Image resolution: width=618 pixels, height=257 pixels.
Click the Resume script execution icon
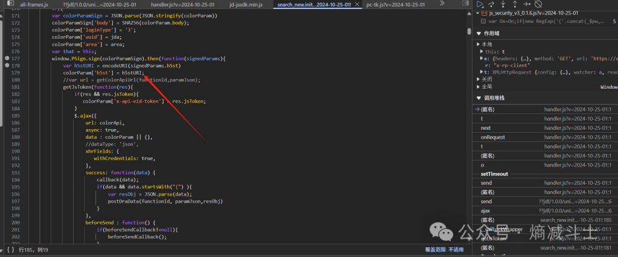[480, 4]
